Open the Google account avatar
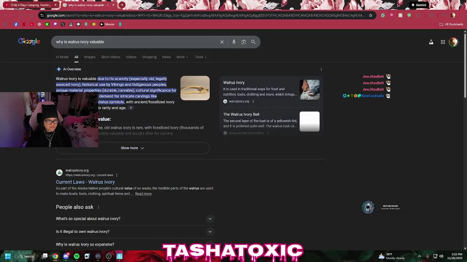Image resolution: width=467 pixels, height=262 pixels. [454, 42]
